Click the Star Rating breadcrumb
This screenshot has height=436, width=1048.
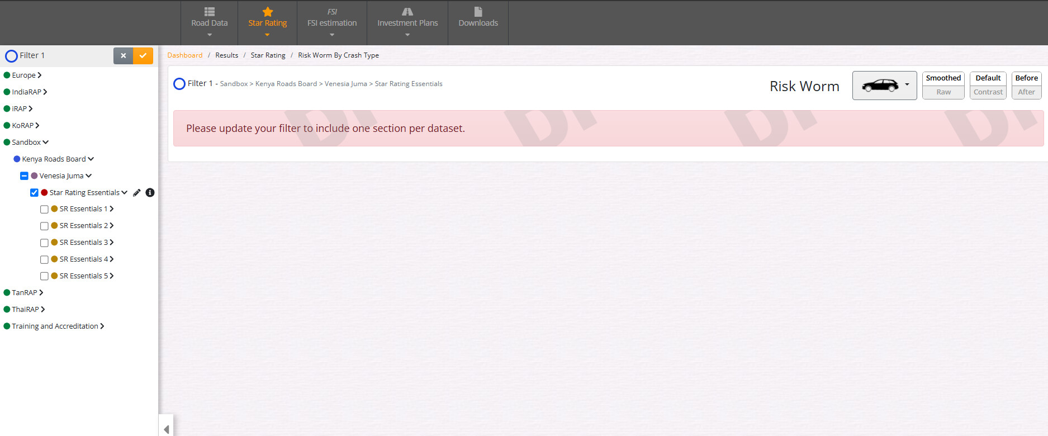tap(268, 55)
